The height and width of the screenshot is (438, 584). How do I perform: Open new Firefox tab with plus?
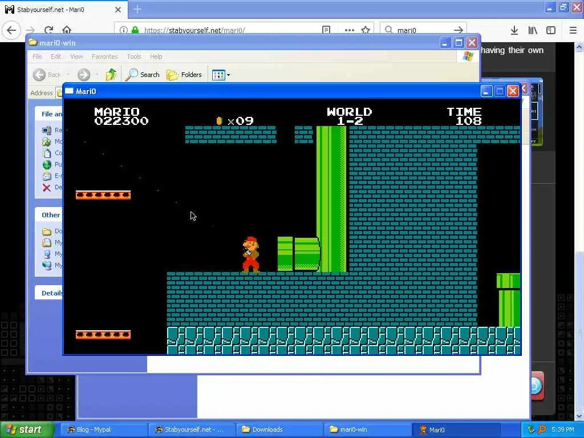coord(137,9)
